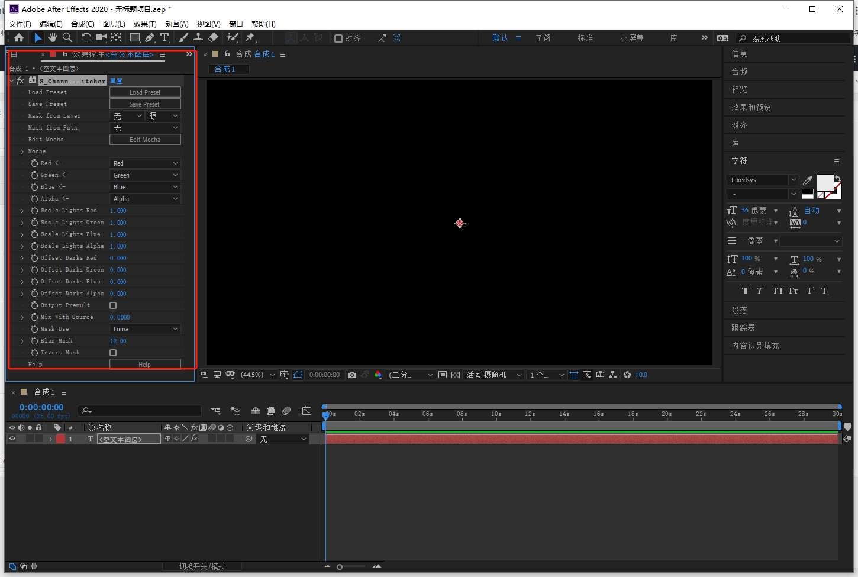858x577 pixels.
Task: Select the Horizontal Type tool
Action: [164, 38]
